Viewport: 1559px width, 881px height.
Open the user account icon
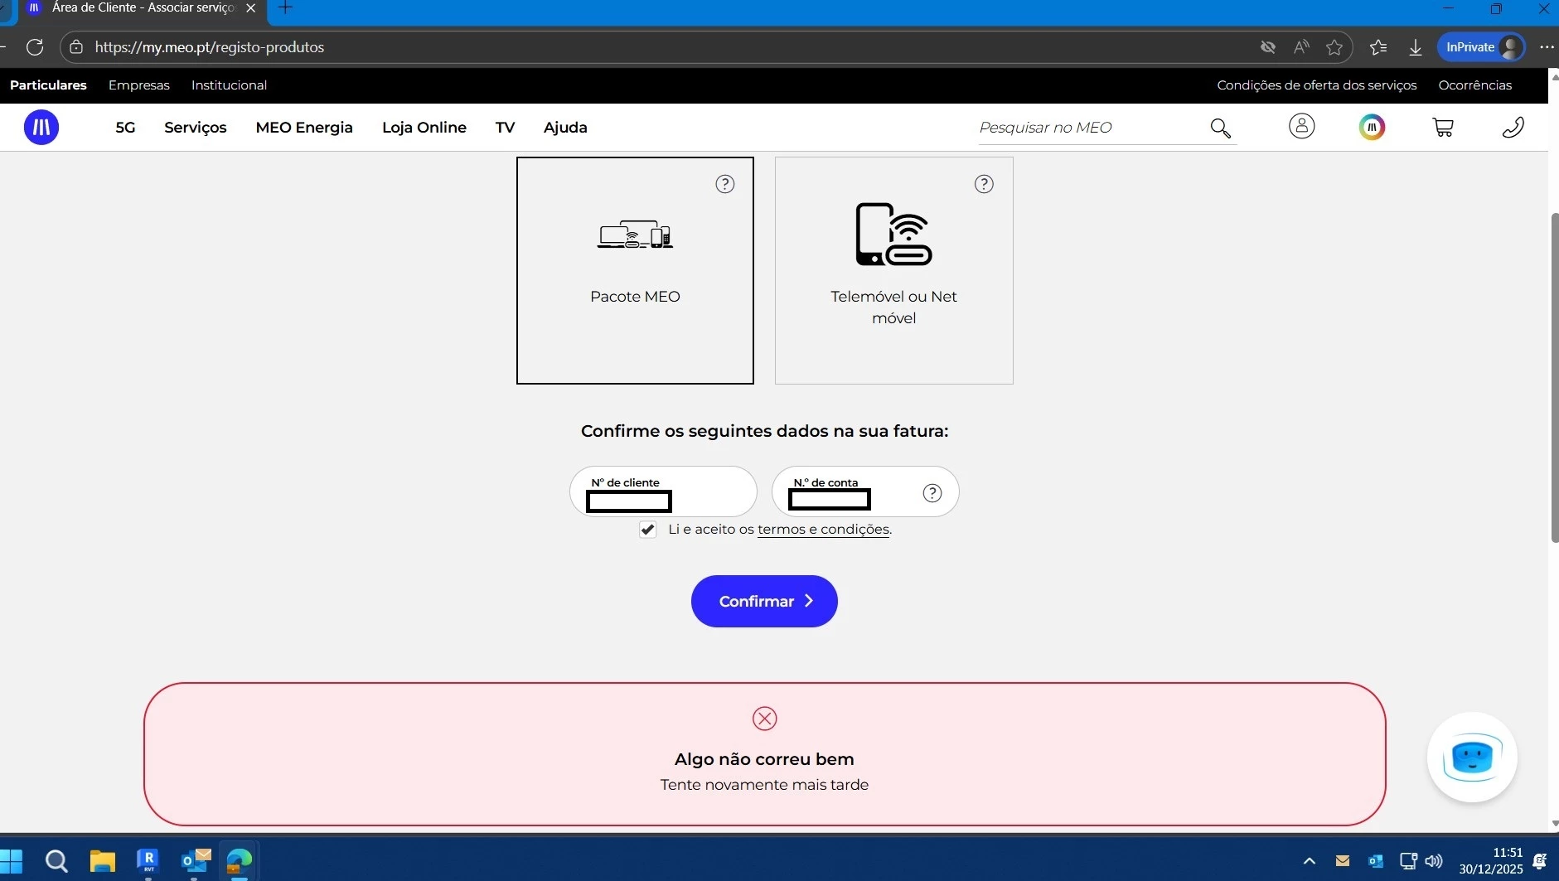pos(1301,126)
